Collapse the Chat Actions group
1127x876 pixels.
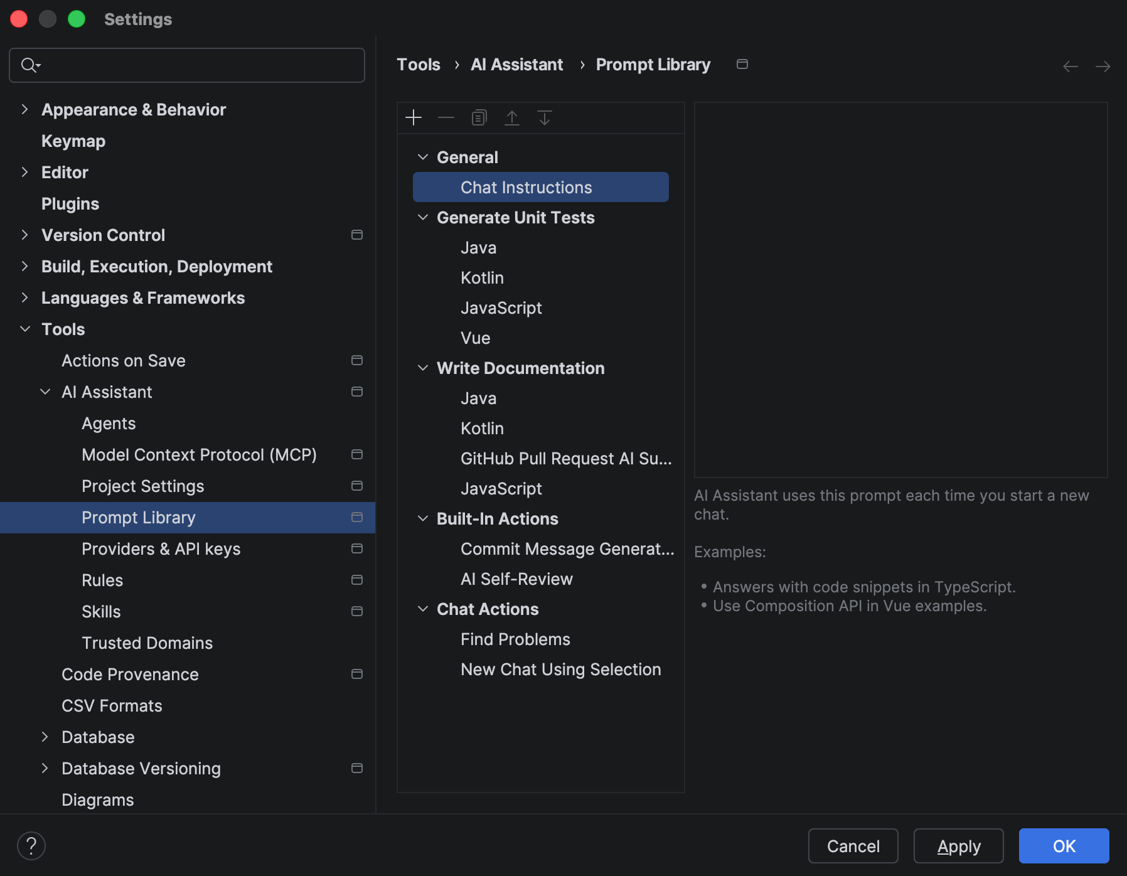pos(423,609)
